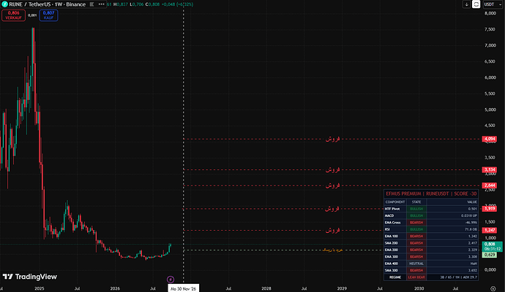
Task: Click the RSI value 71.8 OB
Action: pyautogui.click(x=470, y=229)
